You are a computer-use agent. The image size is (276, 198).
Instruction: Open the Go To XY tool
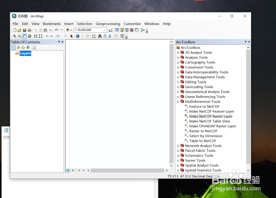tap(110, 36)
